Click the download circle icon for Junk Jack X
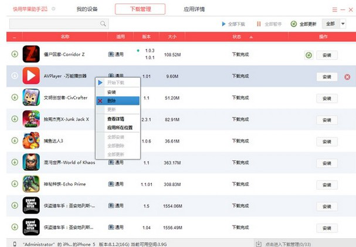The width and height of the screenshot is (356, 247). 15,119
